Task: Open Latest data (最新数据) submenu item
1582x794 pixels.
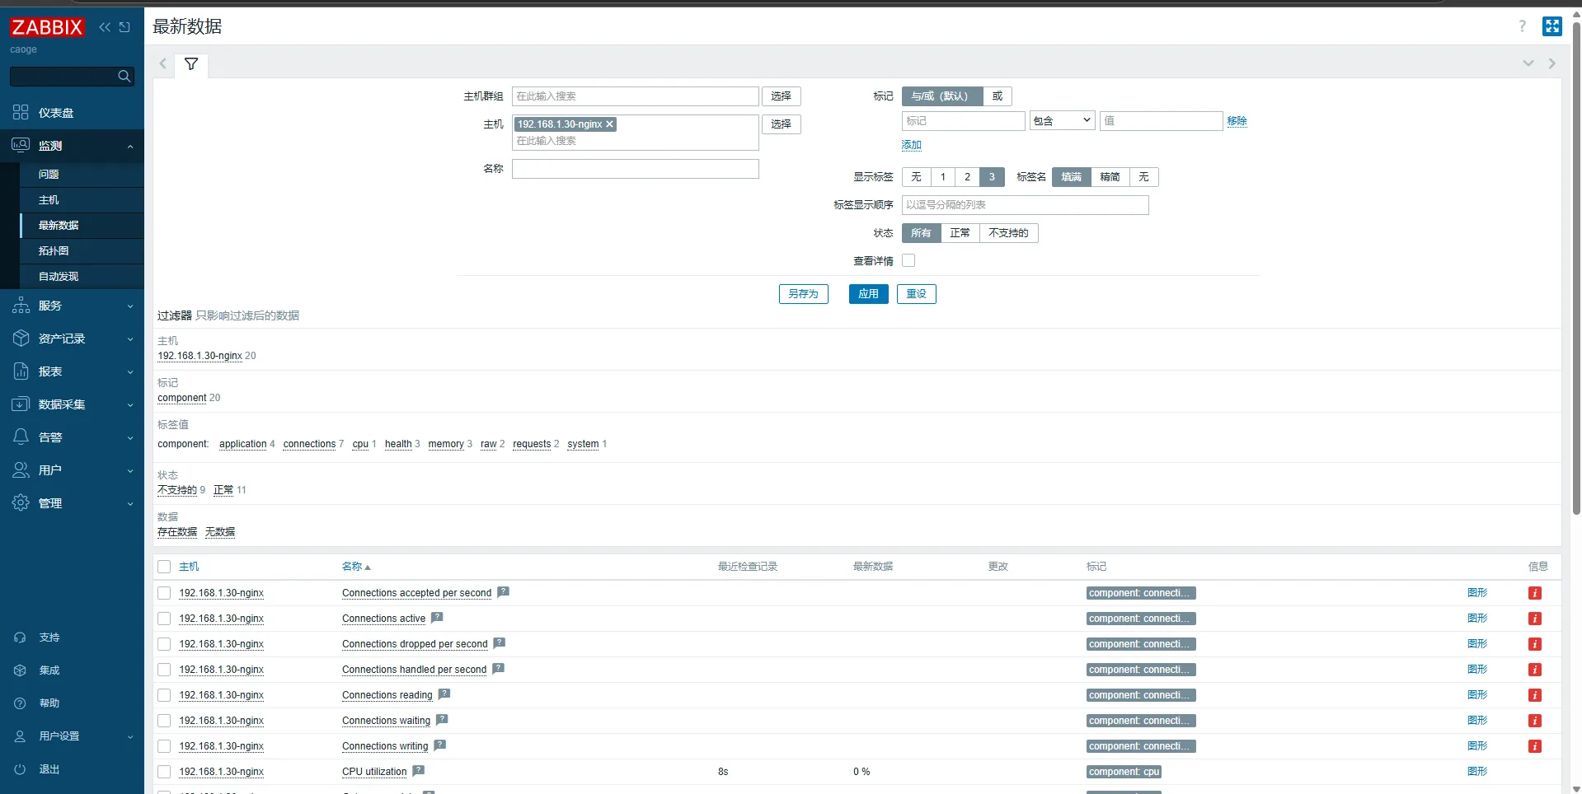Action: click(82, 226)
